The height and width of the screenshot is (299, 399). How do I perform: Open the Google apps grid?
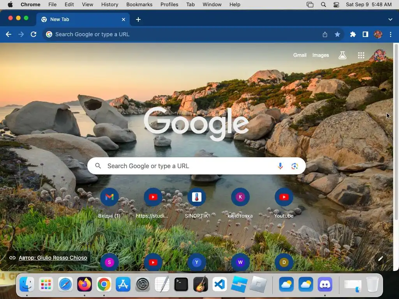click(361, 55)
